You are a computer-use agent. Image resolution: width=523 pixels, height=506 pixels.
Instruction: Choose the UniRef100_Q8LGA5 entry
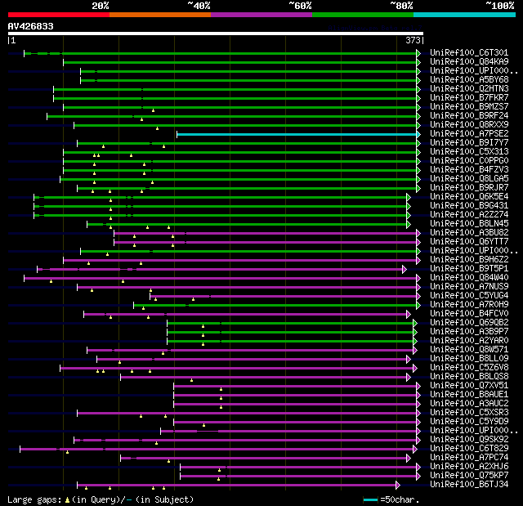pyautogui.click(x=469, y=179)
